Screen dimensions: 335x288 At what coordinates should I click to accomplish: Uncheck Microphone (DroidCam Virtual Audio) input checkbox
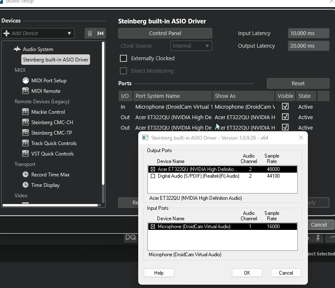click(x=153, y=227)
